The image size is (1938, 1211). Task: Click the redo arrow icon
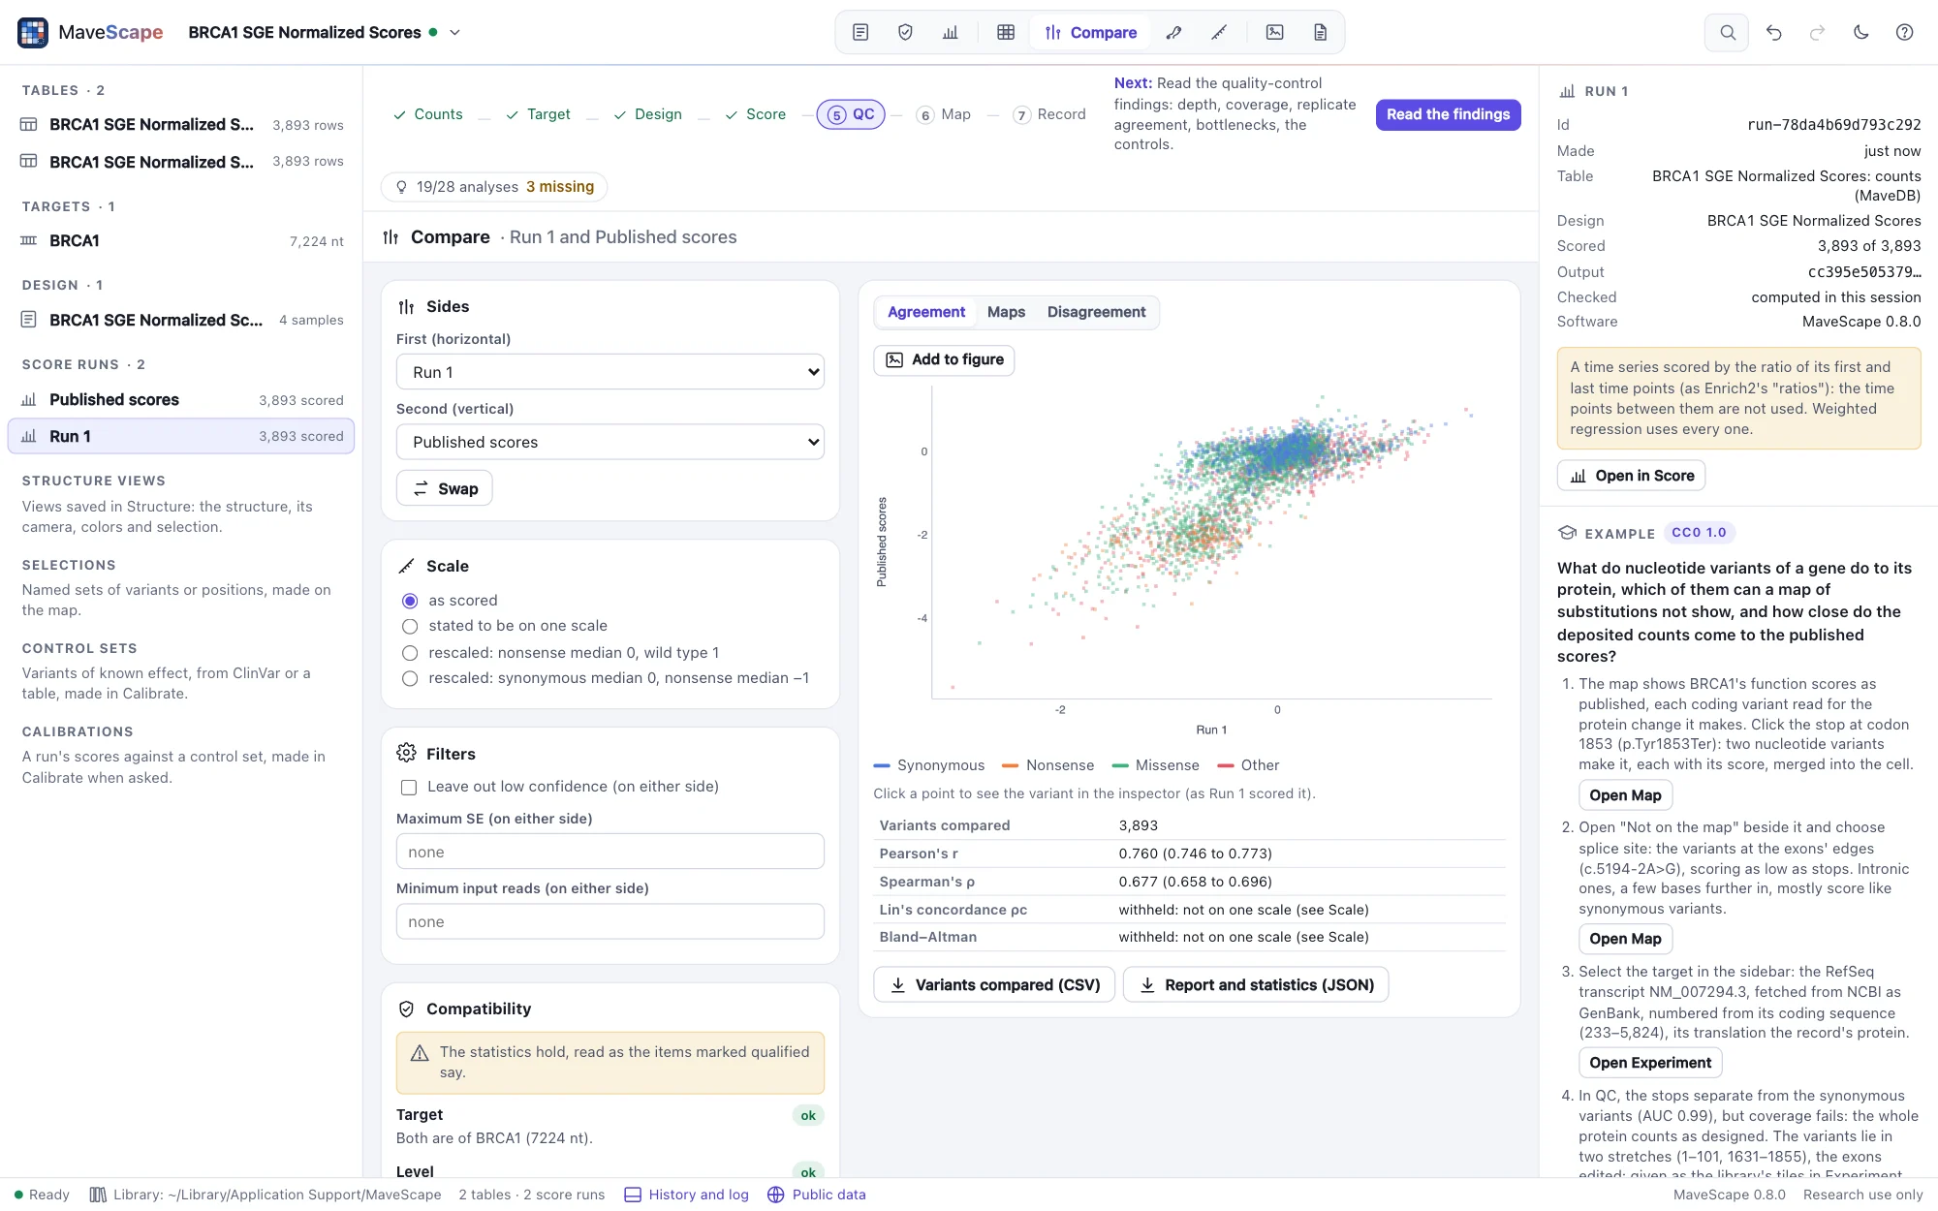tap(1817, 32)
